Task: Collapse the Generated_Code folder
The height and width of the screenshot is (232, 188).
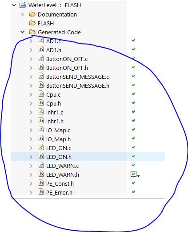Action: click(x=22, y=32)
